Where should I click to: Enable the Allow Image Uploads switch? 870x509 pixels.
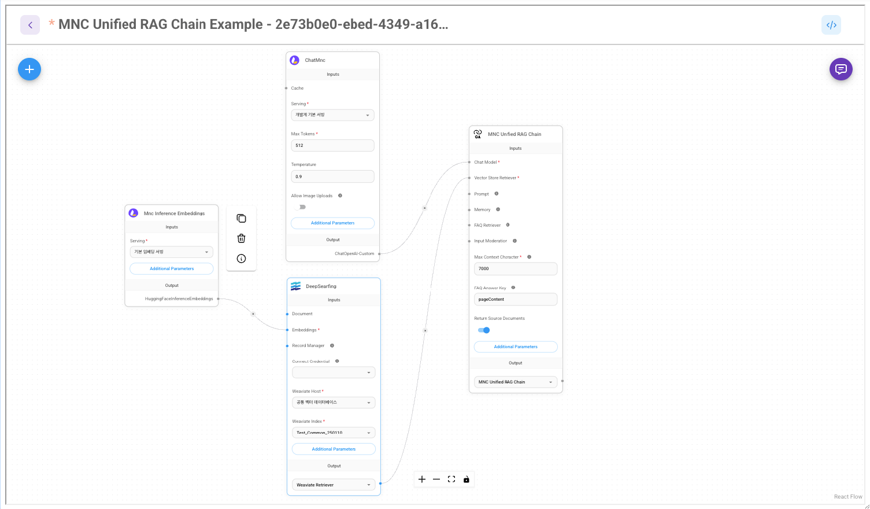[x=299, y=207]
